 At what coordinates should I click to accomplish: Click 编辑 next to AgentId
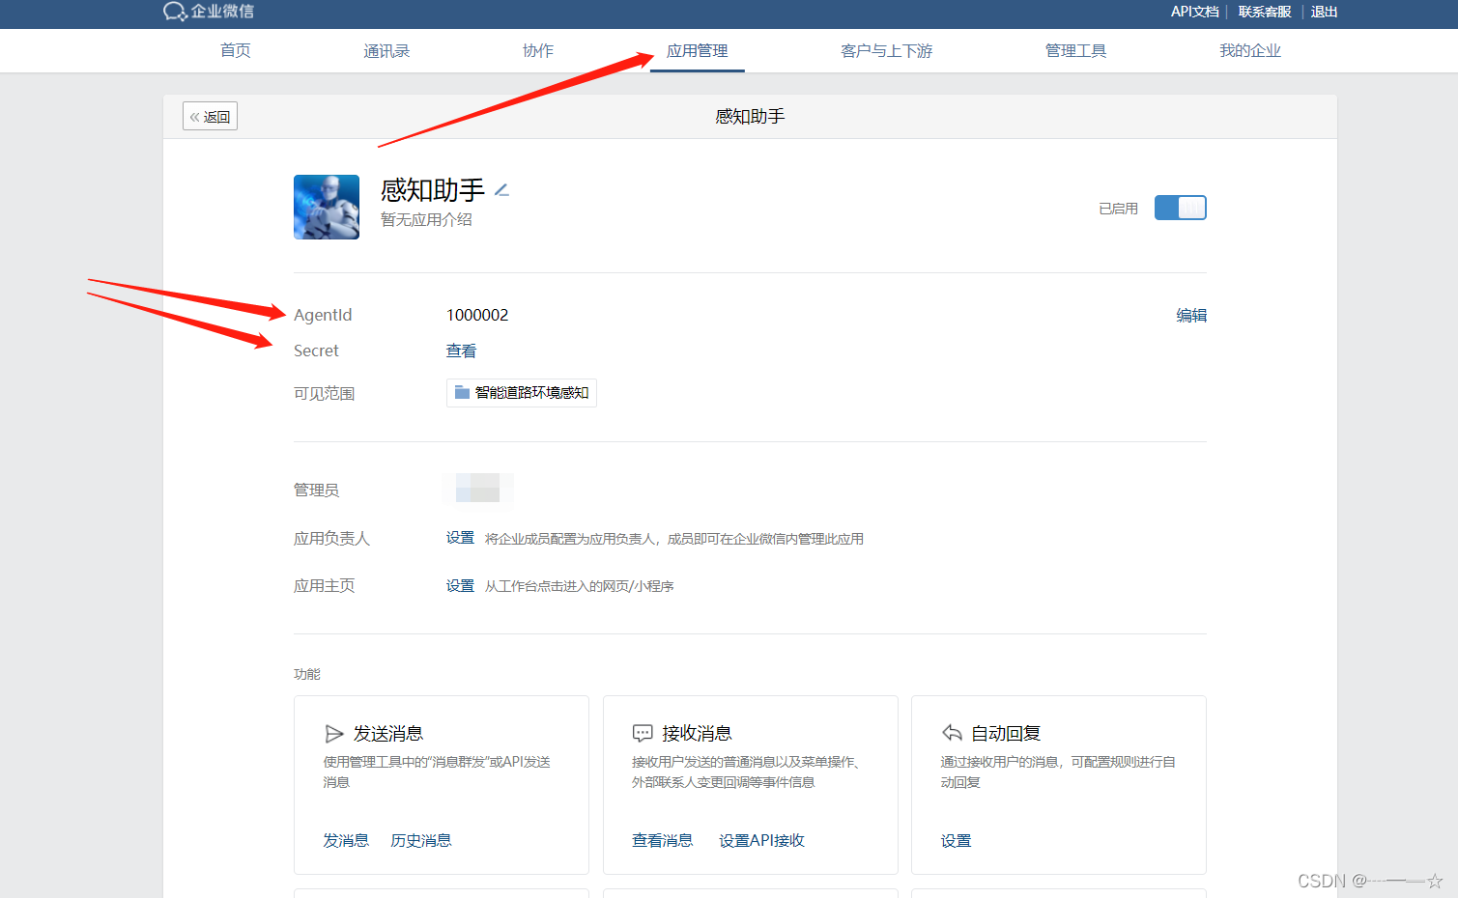1191,316
